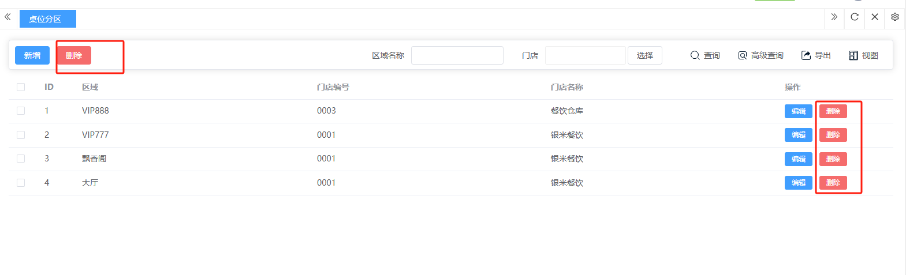The image size is (906, 275).
Task: Run search with 查询 magnifier button
Action: [x=705, y=55]
